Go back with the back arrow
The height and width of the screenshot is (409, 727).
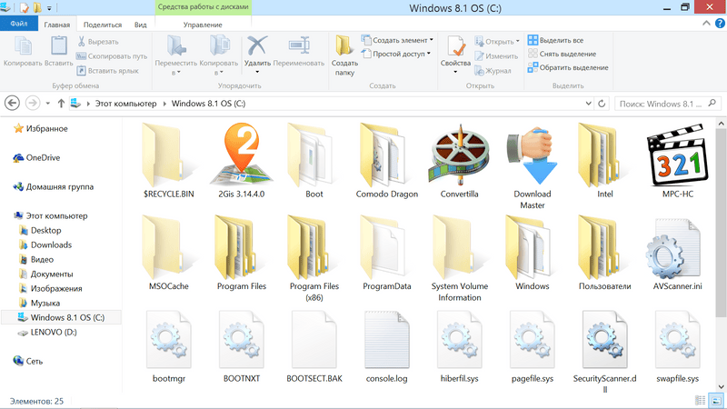click(x=12, y=103)
